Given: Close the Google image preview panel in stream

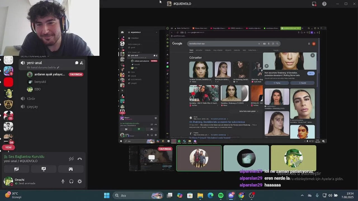Looking at the screenshot, I should (x=312, y=55).
